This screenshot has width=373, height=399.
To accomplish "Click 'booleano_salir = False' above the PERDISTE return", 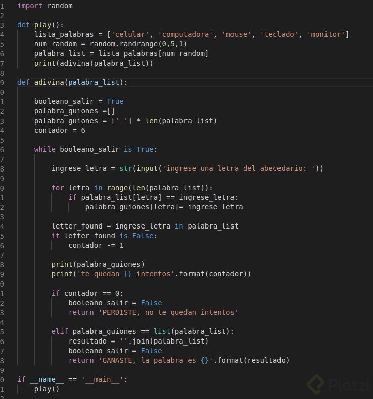I will 115,303.
